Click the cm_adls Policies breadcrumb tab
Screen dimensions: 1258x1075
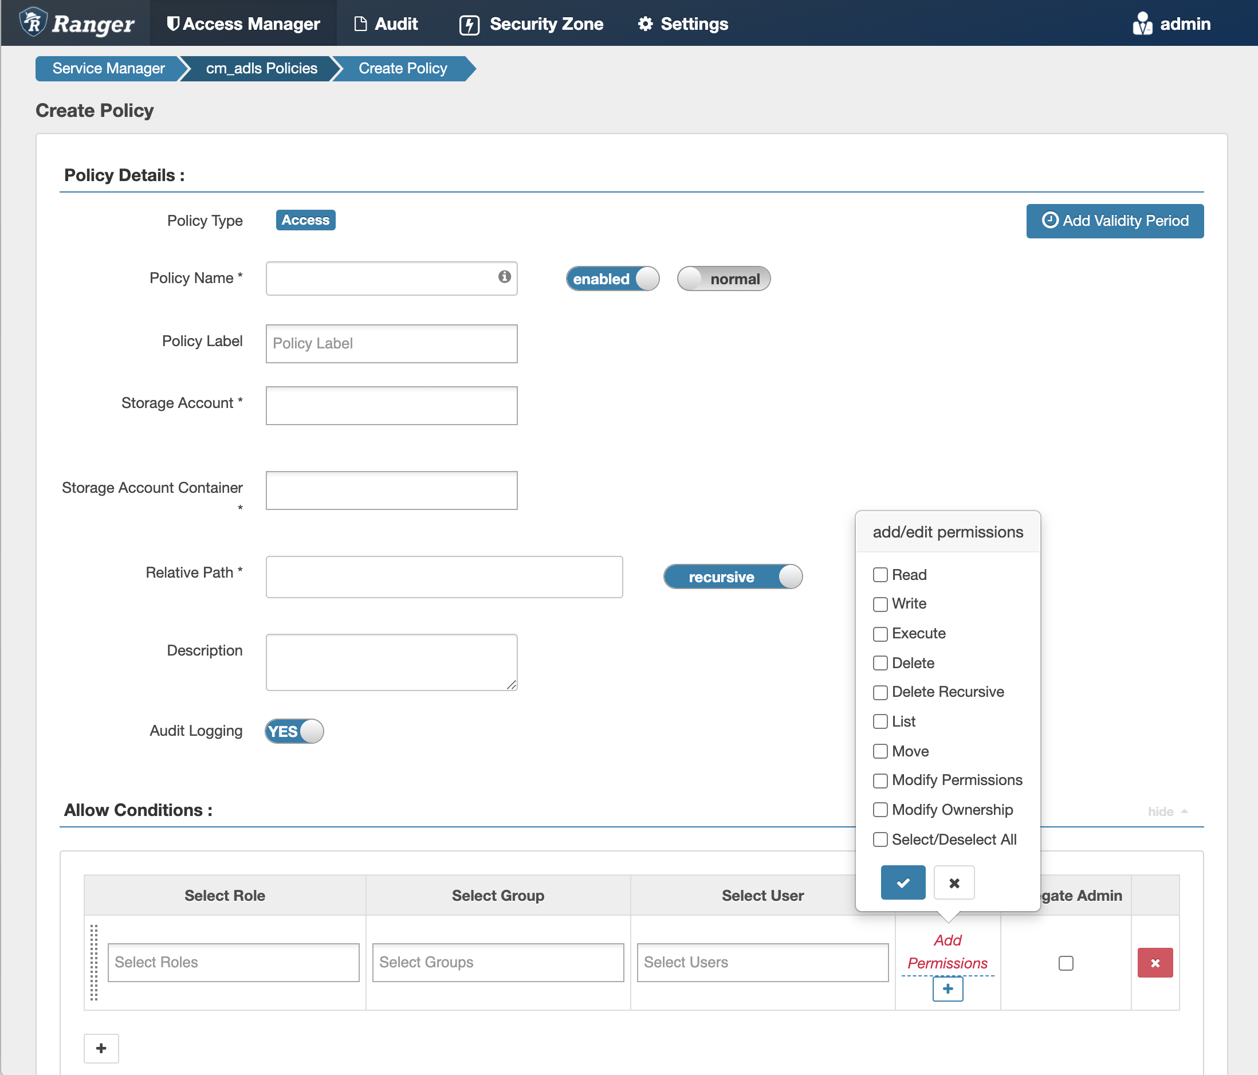tap(260, 68)
